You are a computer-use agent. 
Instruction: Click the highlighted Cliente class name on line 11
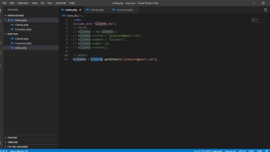tap(96, 59)
